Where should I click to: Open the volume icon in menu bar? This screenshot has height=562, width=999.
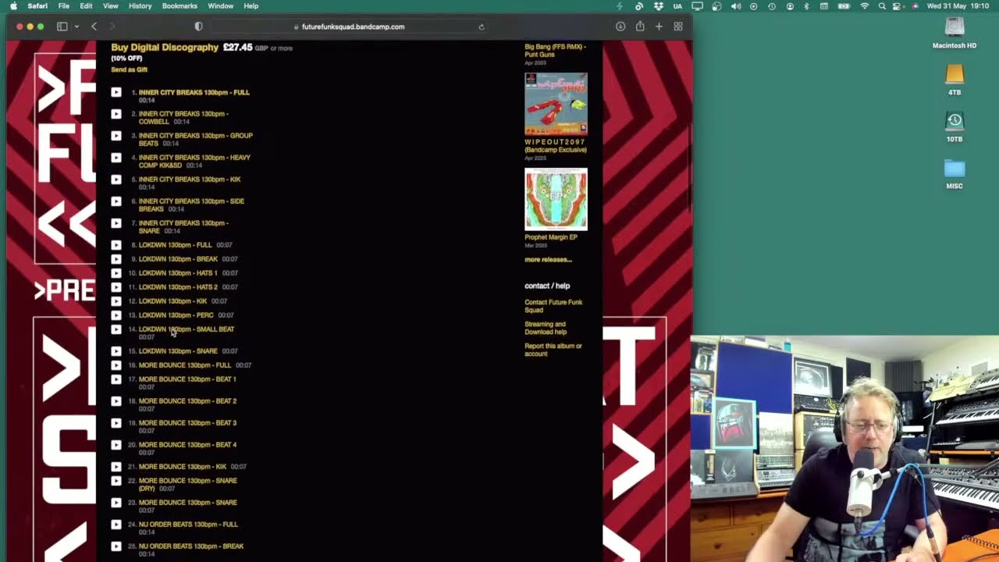point(736,6)
